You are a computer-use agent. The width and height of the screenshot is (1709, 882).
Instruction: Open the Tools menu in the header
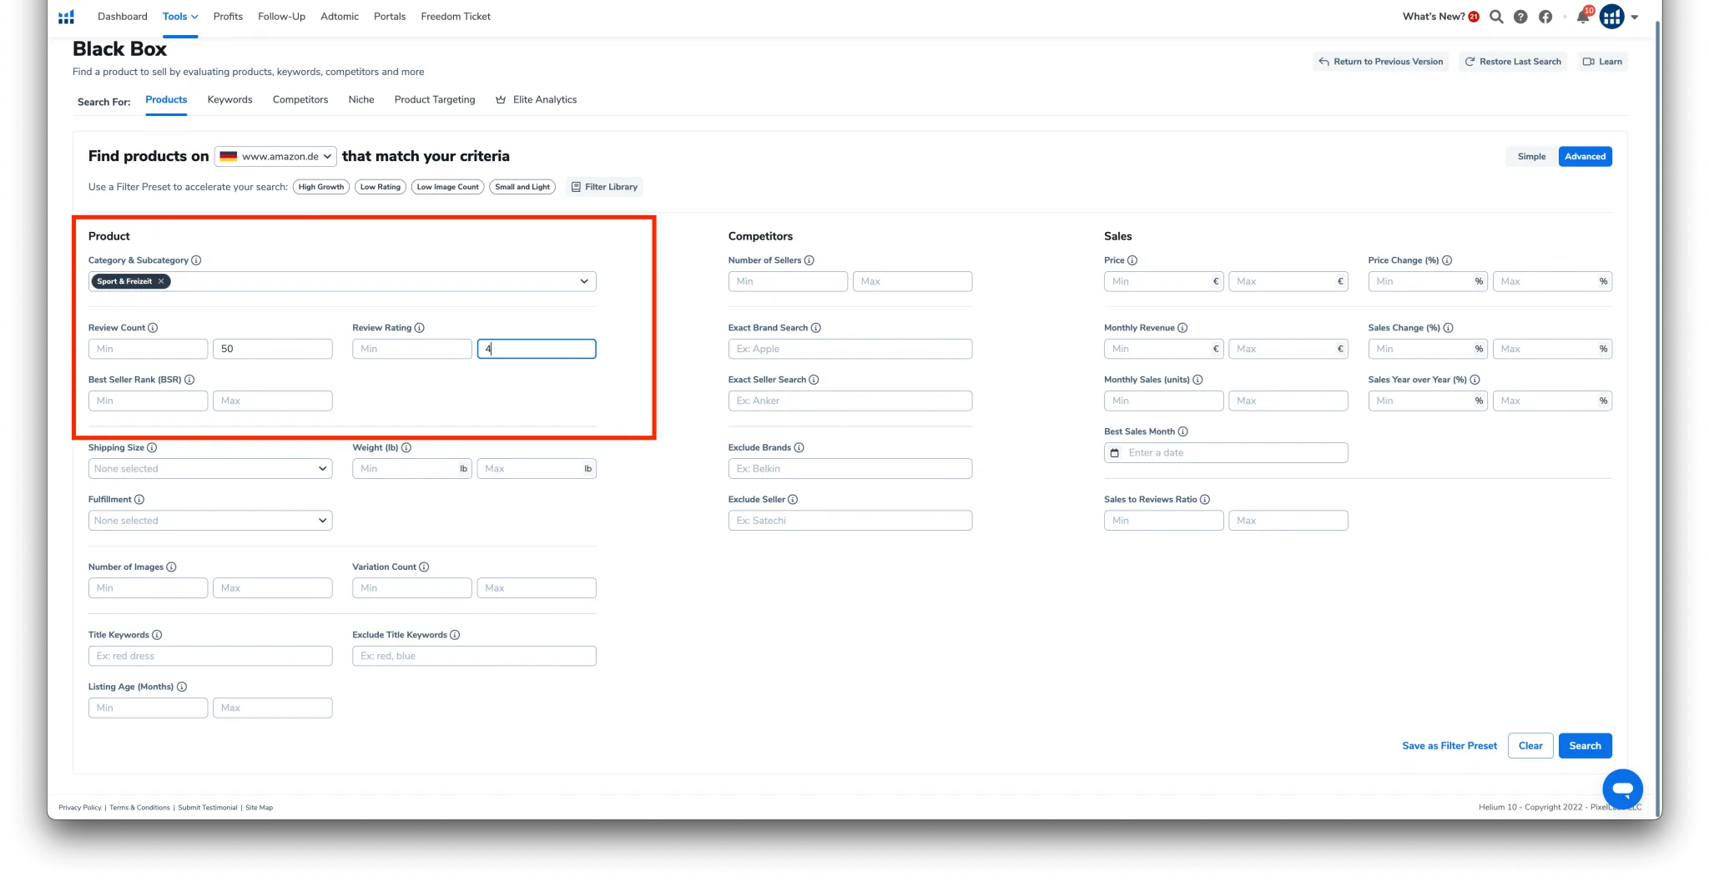pyautogui.click(x=180, y=17)
